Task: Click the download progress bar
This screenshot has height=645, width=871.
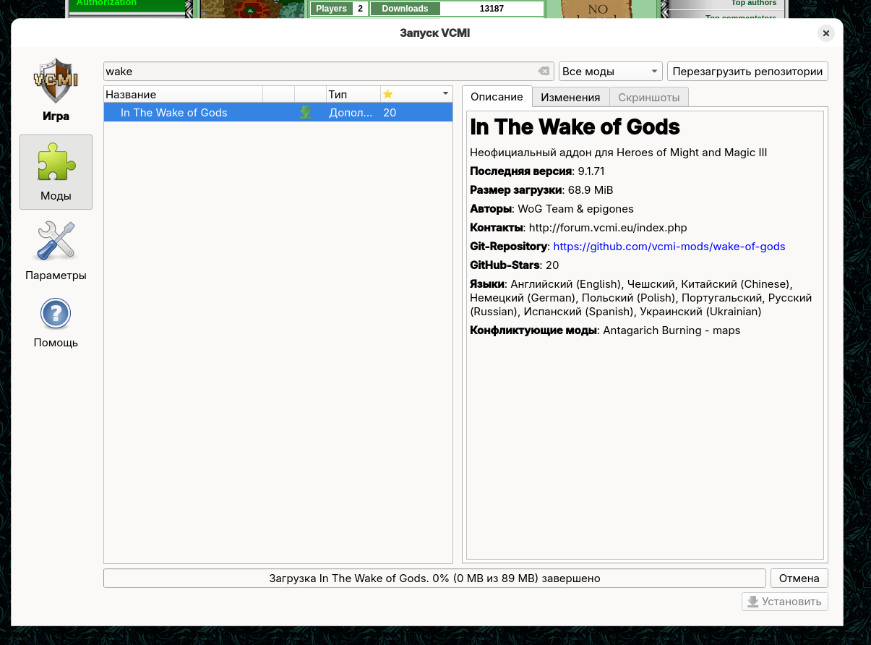Action: pos(434,578)
